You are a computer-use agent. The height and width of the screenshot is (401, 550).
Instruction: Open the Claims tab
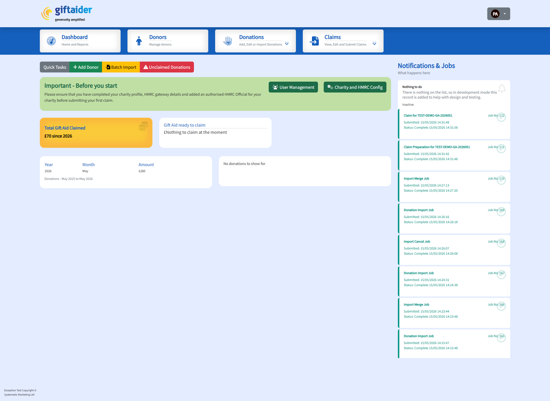click(x=343, y=41)
